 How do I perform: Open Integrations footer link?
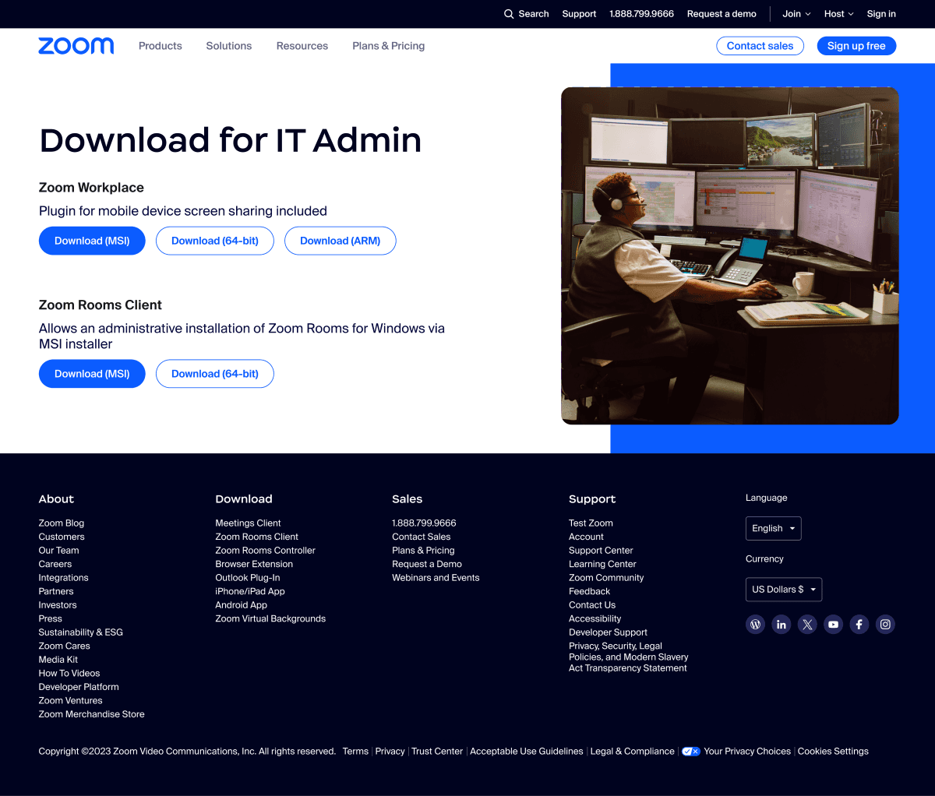pyautogui.click(x=64, y=578)
